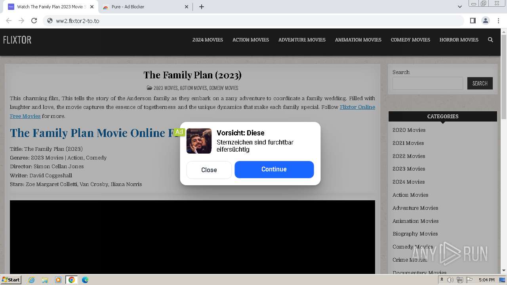Open Animation Movies sidebar category
The image size is (507, 285).
tap(416, 221)
